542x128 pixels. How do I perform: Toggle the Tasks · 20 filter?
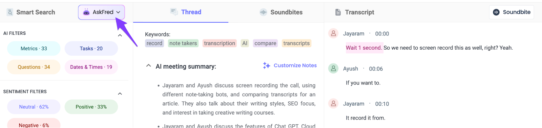(x=91, y=49)
